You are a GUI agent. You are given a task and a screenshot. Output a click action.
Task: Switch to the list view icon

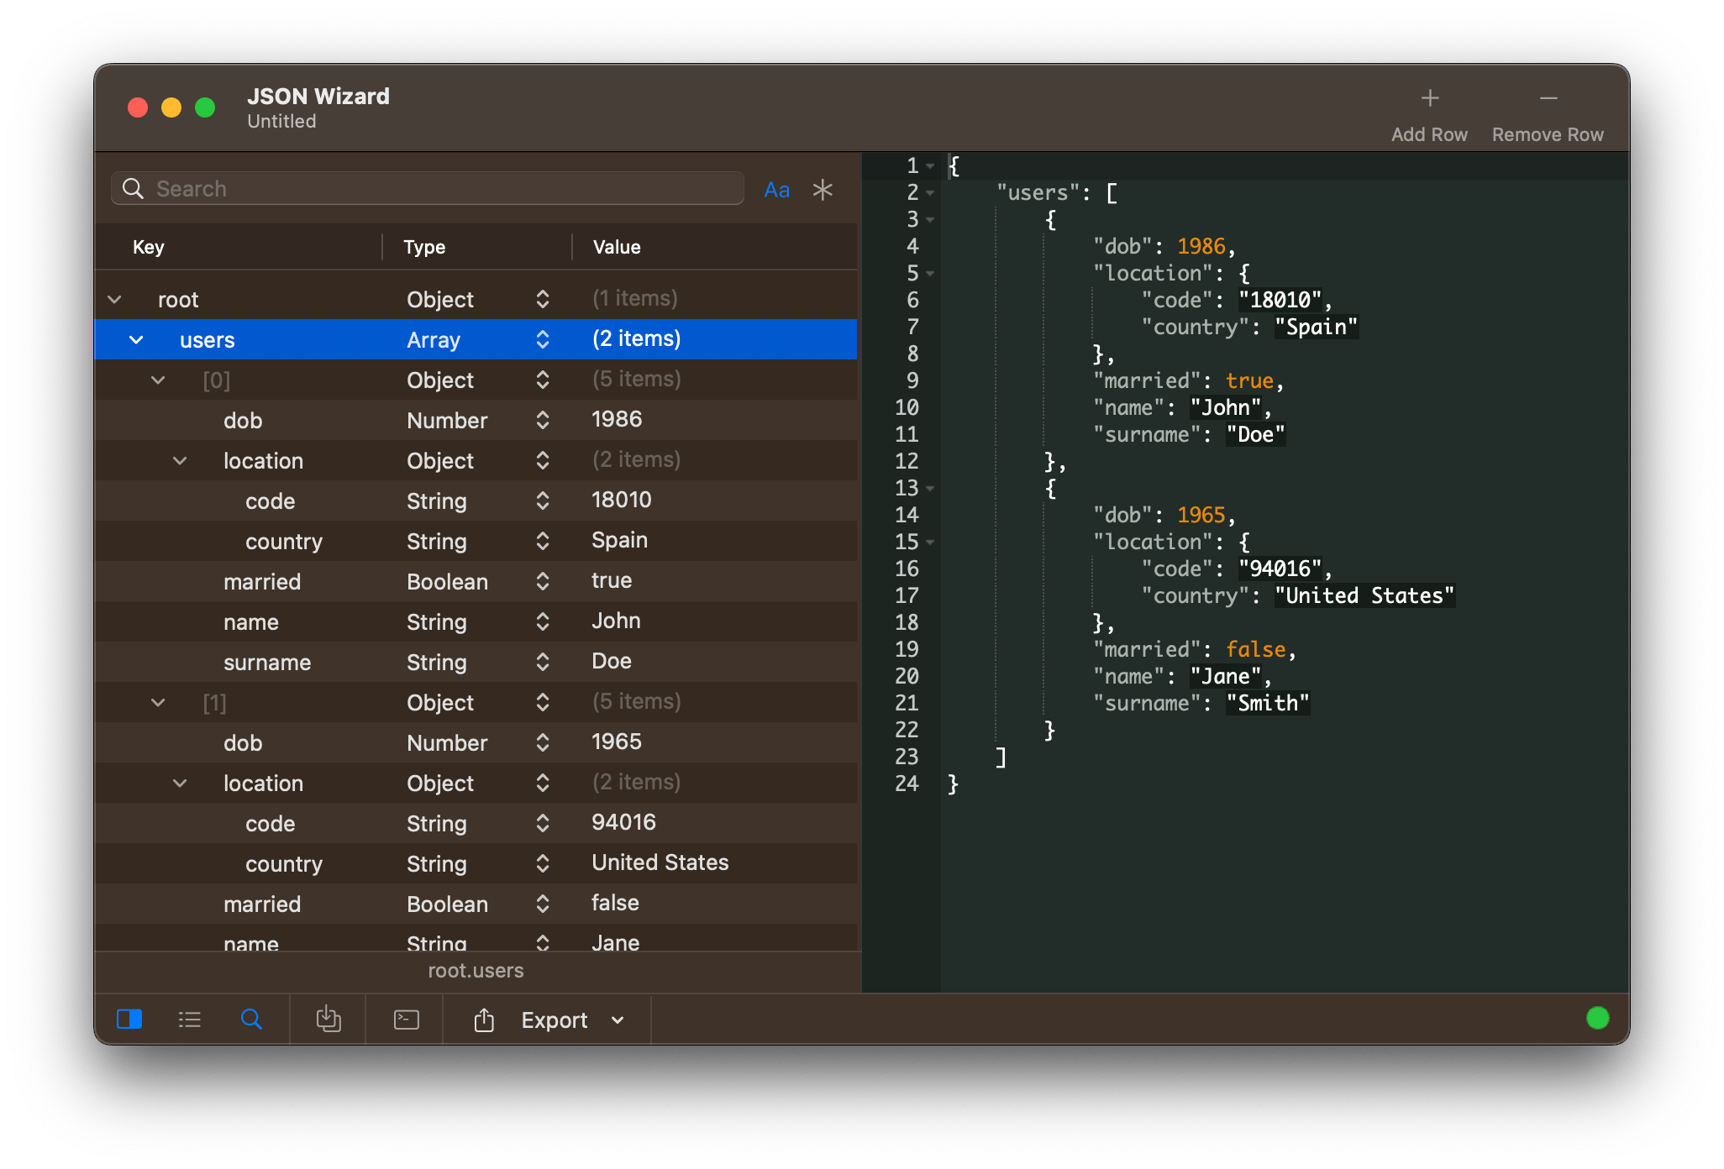[190, 1020]
